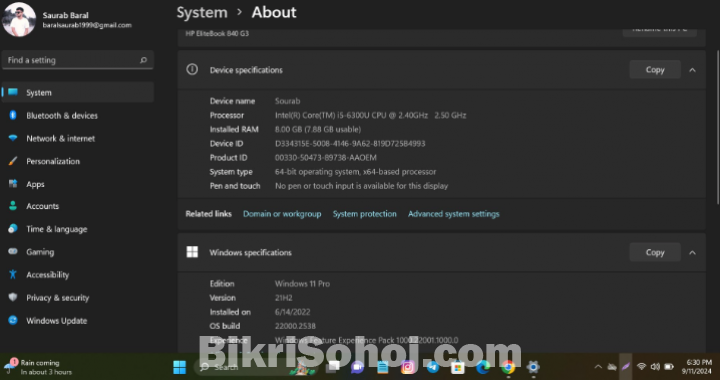Click the battery tray icon

tap(669, 367)
